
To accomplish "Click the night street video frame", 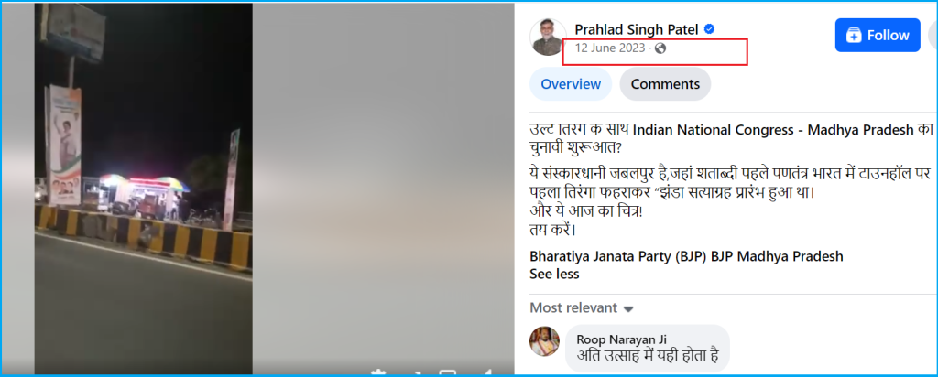I will [144, 188].
